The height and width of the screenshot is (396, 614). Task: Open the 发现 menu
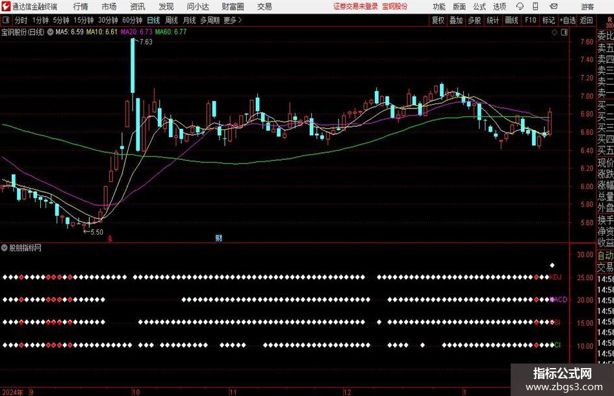(166, 7)
